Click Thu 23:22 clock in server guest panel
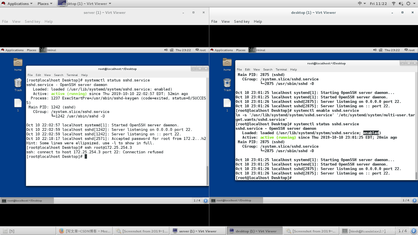The height and width of the screenshot is (235, 418). pyautogui.click(x=183, y=50)
